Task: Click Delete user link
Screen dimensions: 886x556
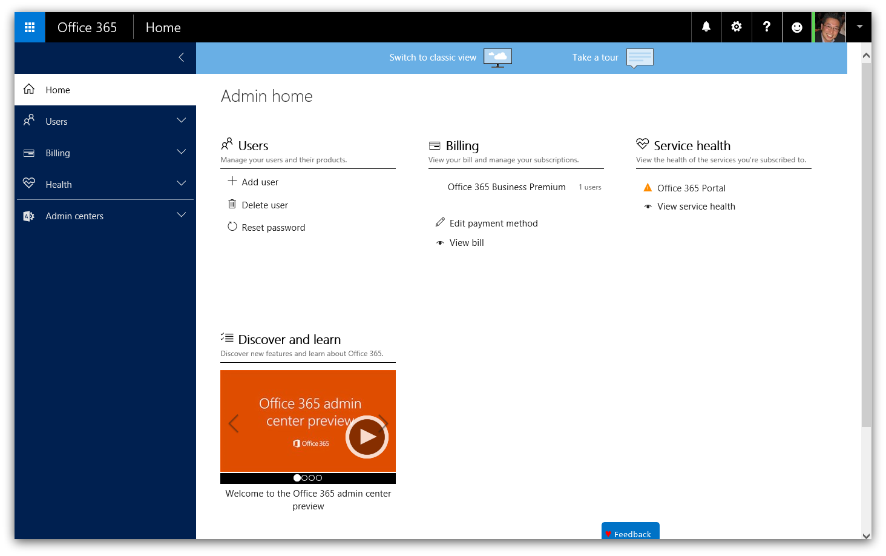Action: [265, 205]
